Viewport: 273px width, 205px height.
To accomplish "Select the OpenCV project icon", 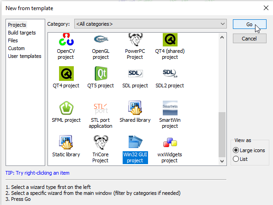I will click(66, 40).
